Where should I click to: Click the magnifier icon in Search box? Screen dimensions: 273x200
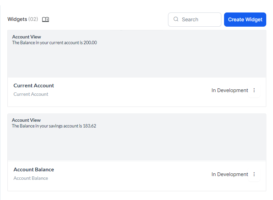pos(176,19)
